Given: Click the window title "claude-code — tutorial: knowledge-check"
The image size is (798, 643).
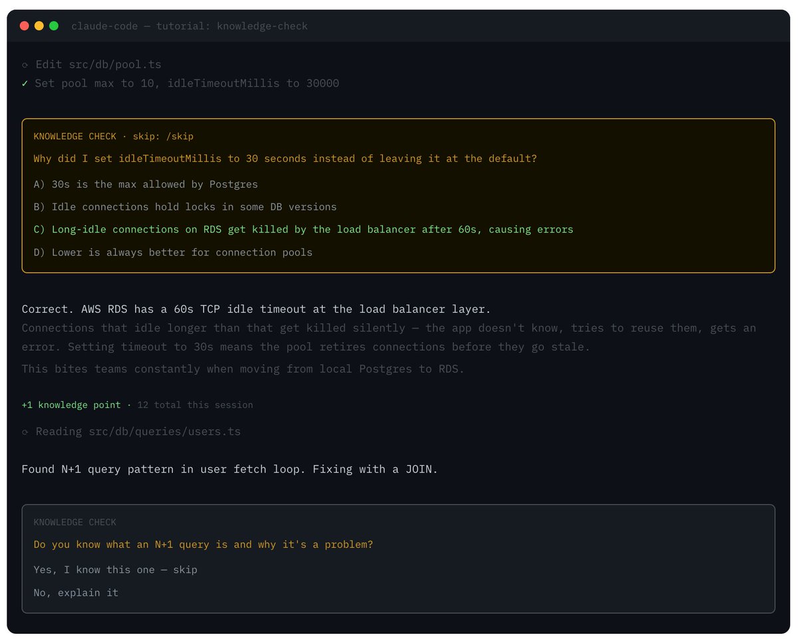Looking at the screenshot, I should coord(190,26).
